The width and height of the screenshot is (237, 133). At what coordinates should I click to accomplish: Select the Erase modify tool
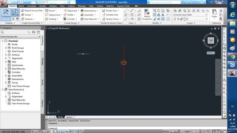(x=154, y=19)
